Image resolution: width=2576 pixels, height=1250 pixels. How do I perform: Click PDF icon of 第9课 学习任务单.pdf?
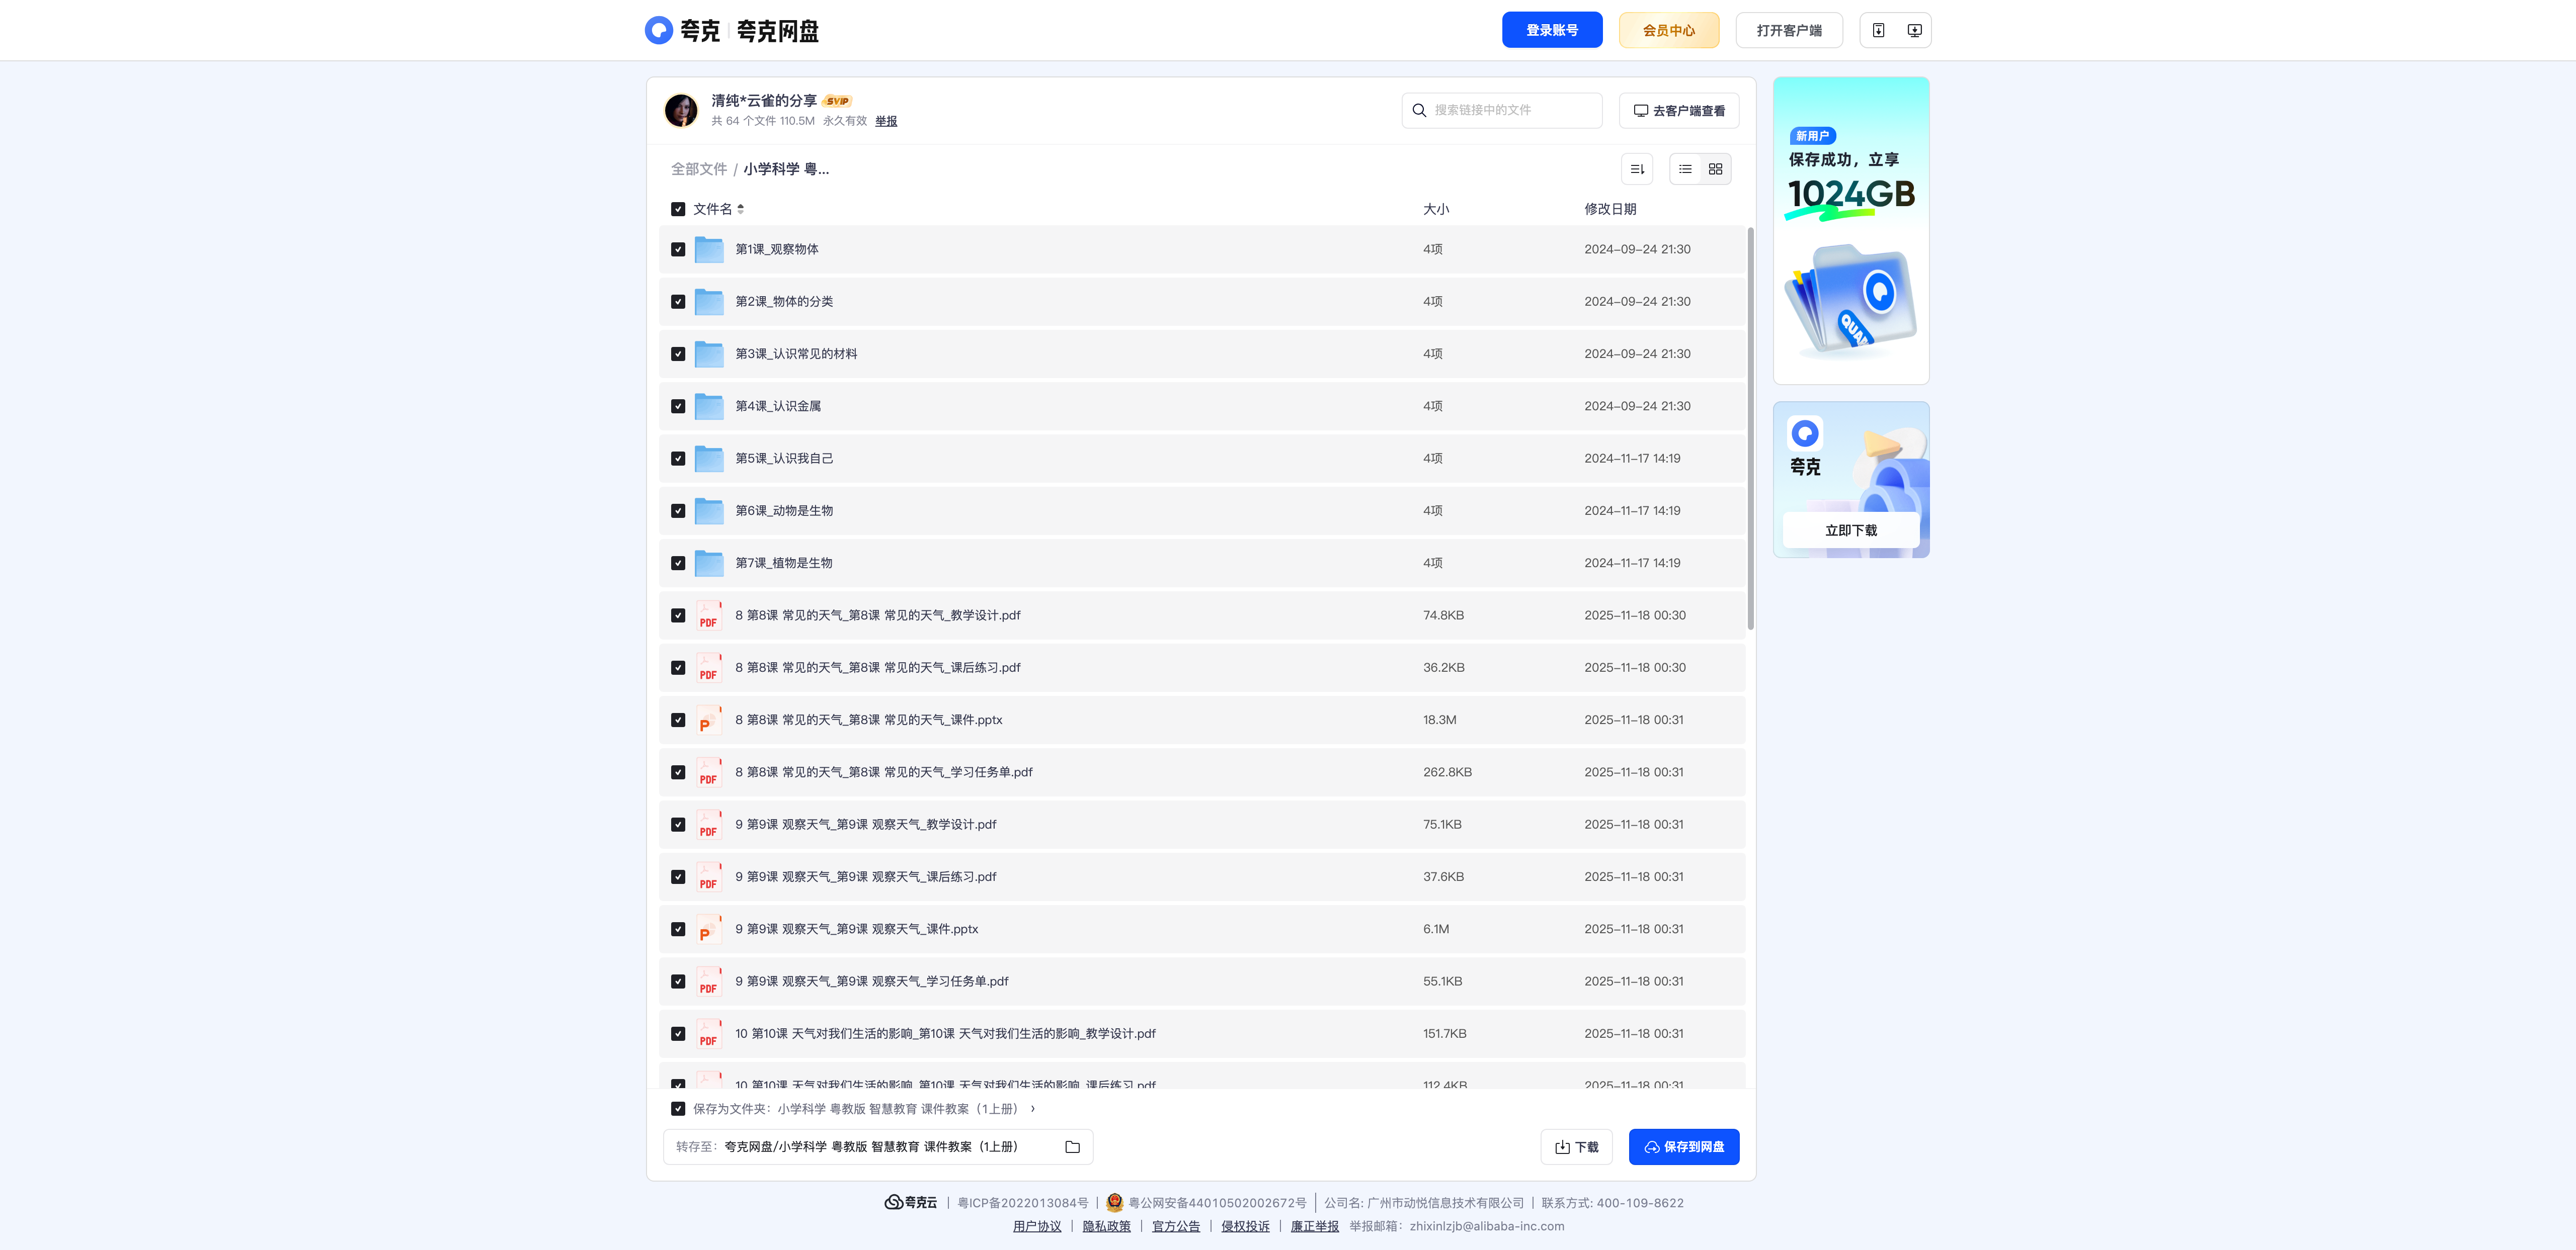tap(709, 981)
